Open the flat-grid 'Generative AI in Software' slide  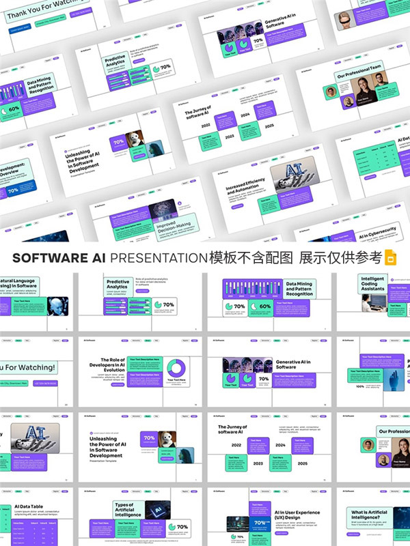(x=269, y=371)
